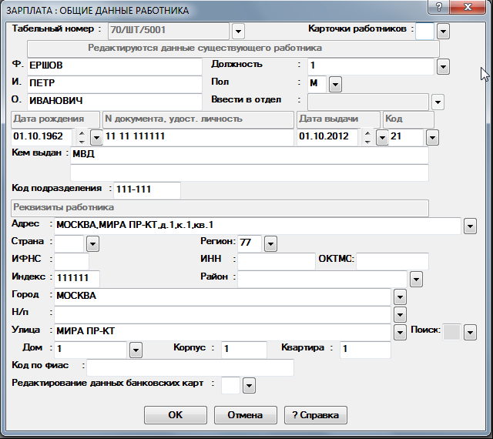Screen dimensions: 493x439
Task: Open the Улица street dropdown
Action: [x=400, y=332]
